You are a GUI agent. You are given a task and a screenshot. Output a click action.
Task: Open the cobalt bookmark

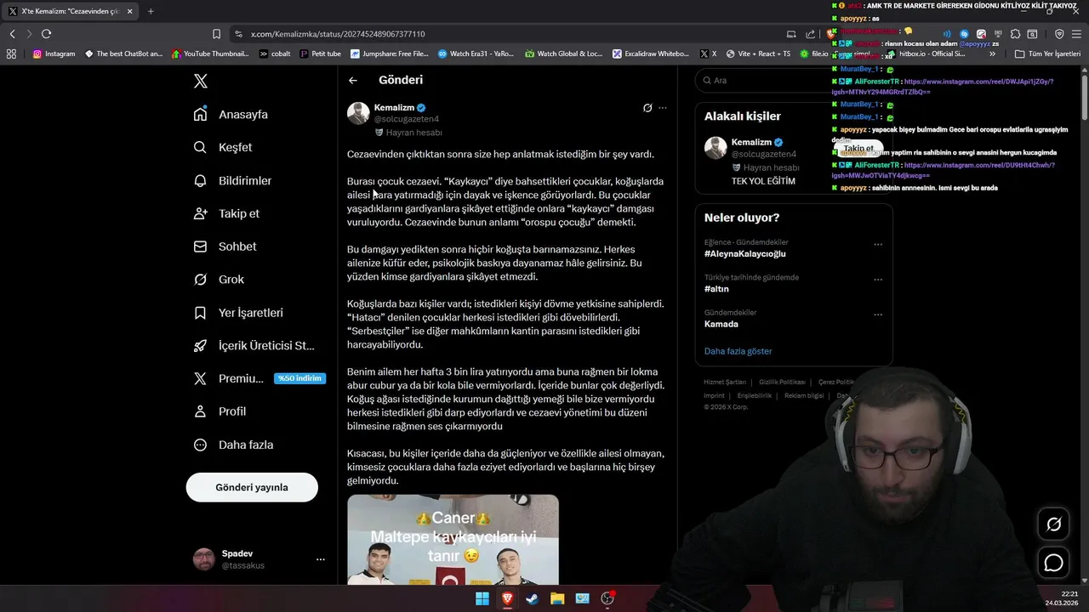point(276,54)
